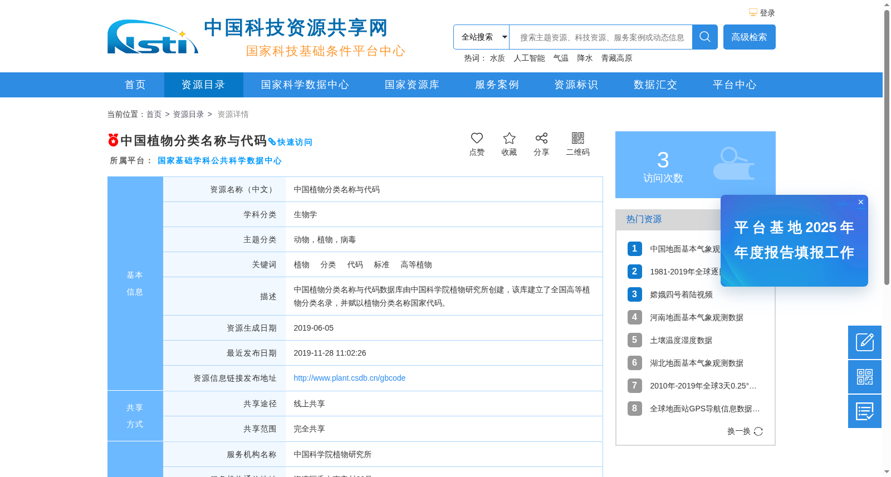Open the plant.csdb.cn/gbcode URL link

pyautogui.click(x=350, y=378)
